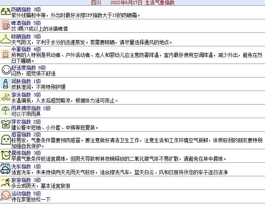This screenshot has width=265, height=205.
Task: Click the 洗车指数 1级 heading
Action: [26, 166]
